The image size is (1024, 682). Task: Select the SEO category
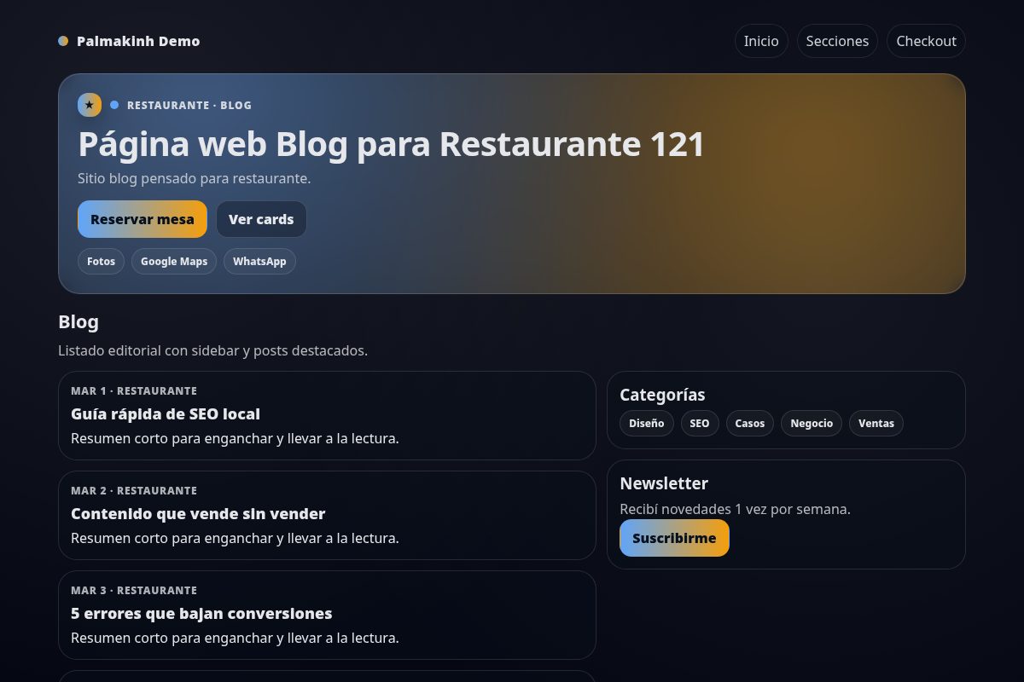(700, 423)
